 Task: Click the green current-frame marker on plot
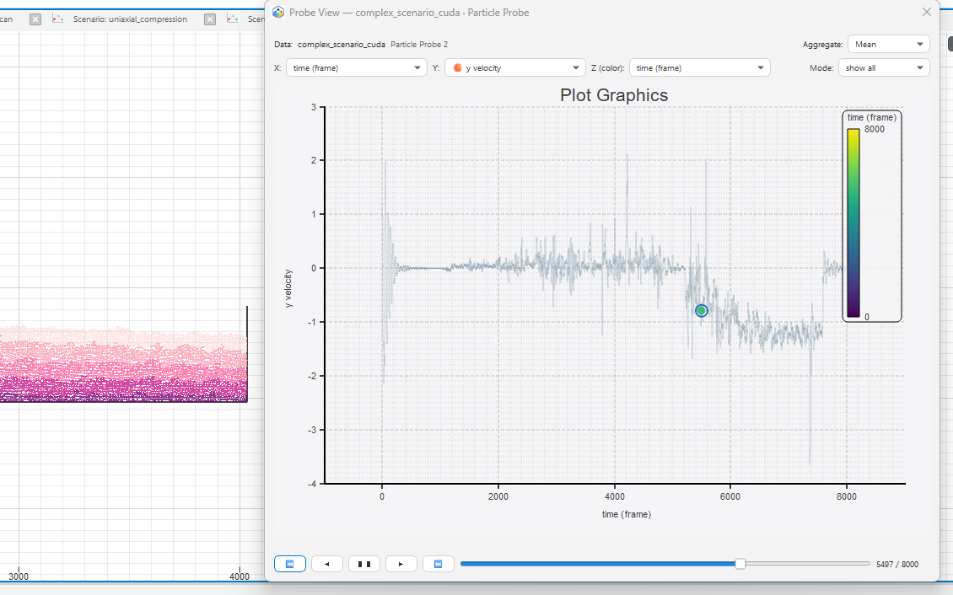click(702, 311)
